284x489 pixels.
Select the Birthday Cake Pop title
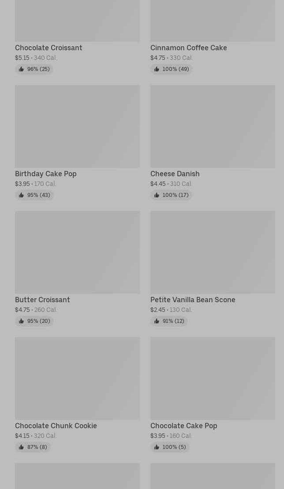point(46,174)
